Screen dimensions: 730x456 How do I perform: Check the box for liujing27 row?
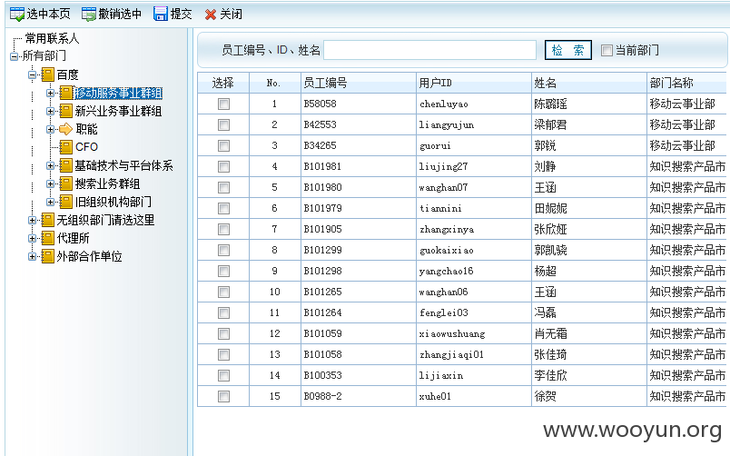tap(224, 167)
